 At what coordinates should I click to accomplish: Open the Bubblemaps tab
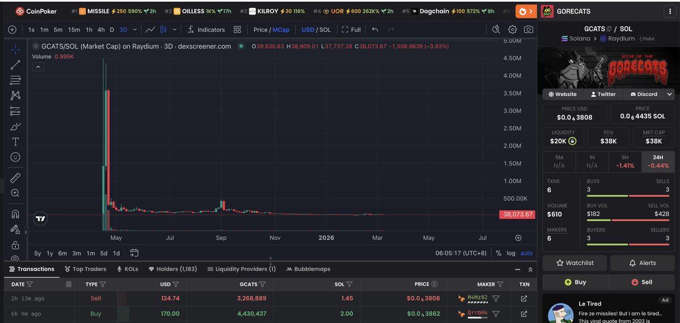[308, 269]
